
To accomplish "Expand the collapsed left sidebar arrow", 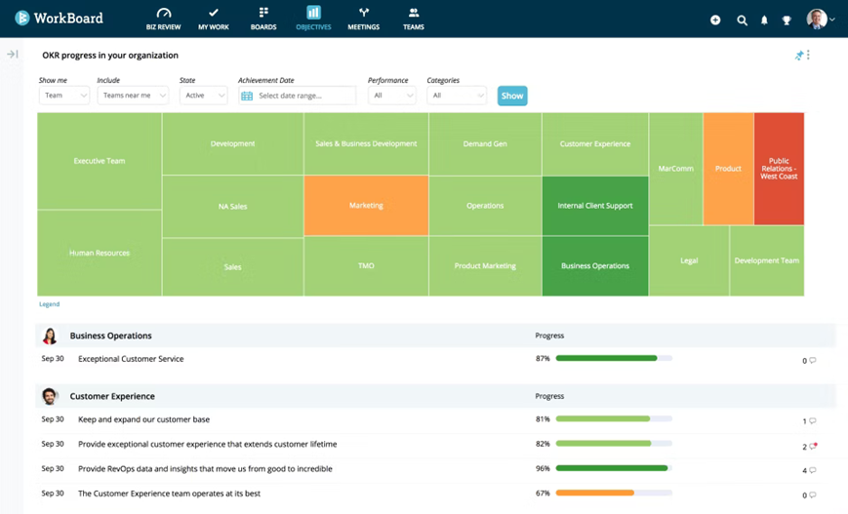I will 13,54.
